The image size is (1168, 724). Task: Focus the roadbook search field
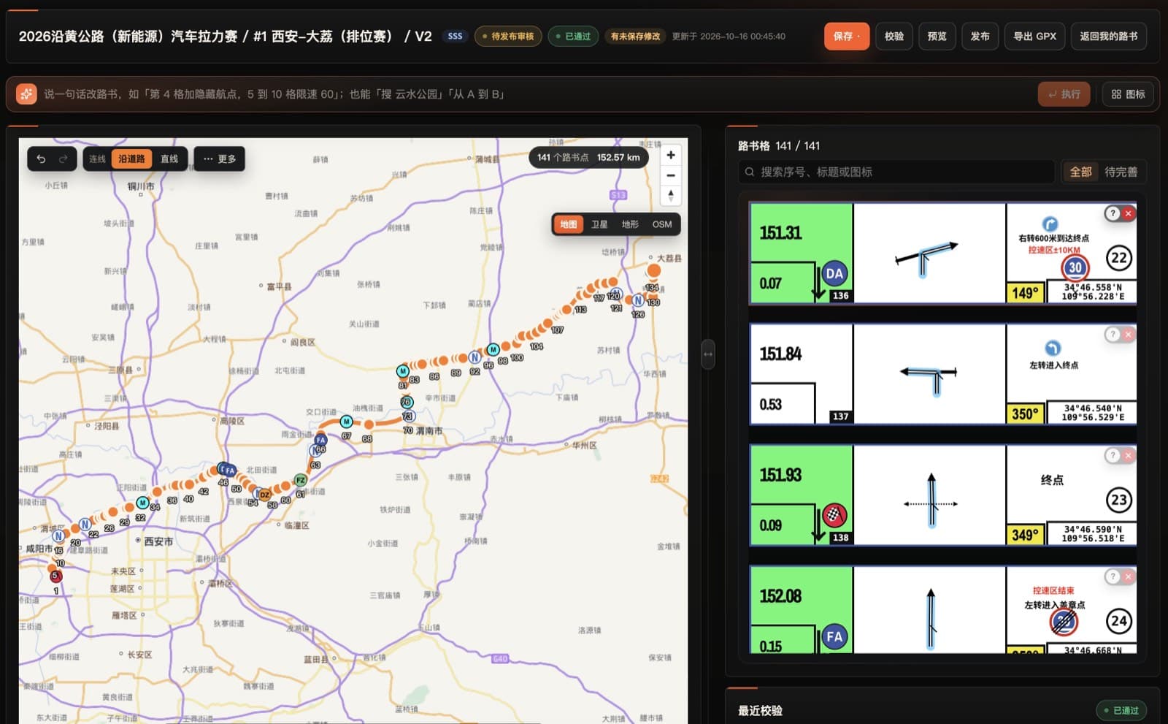point(896,172)
